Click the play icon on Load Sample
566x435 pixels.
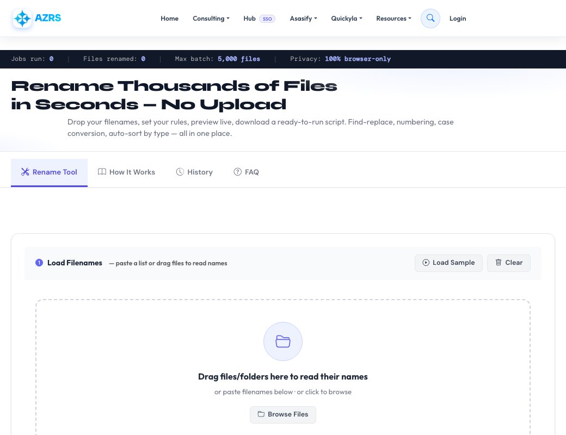(426, 263)
